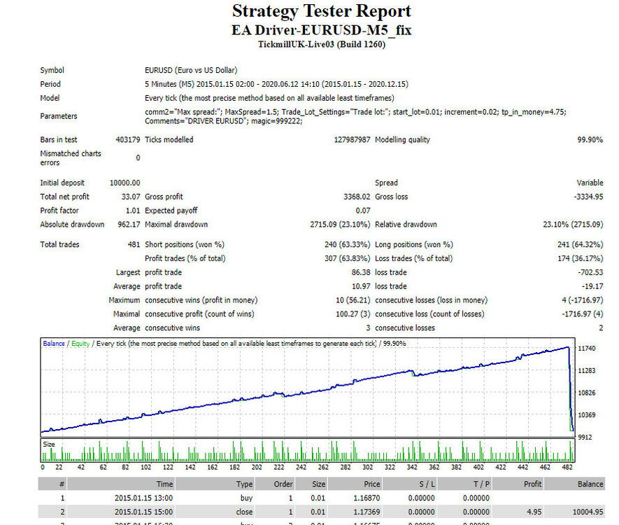The image size is (619, 525).
Task: Click Long positions value 241 (64.32%)
Action: 580,244
